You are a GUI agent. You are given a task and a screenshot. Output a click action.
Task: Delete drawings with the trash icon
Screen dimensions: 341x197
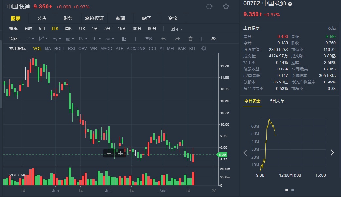pyautogui.click(x=190, y=39)
